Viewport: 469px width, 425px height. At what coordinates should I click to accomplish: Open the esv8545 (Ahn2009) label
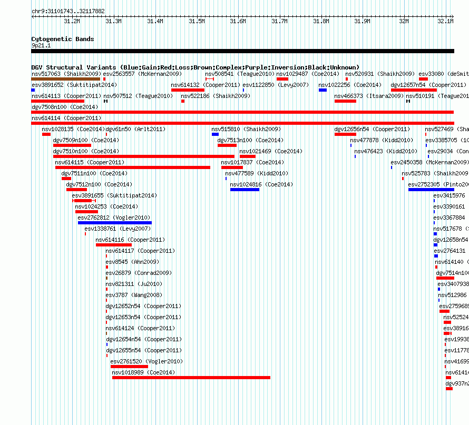tap(132, 262)
